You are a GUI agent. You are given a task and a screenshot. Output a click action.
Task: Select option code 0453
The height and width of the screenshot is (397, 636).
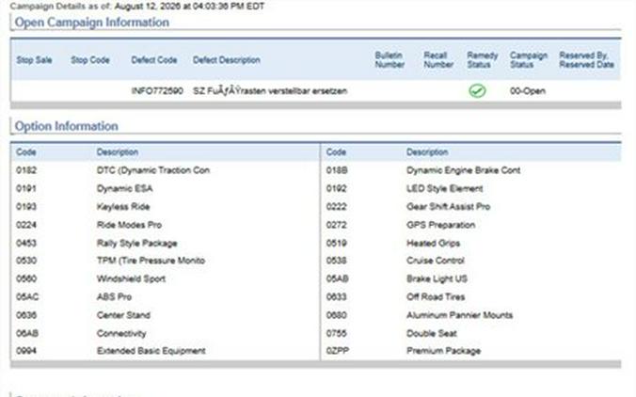26,244
